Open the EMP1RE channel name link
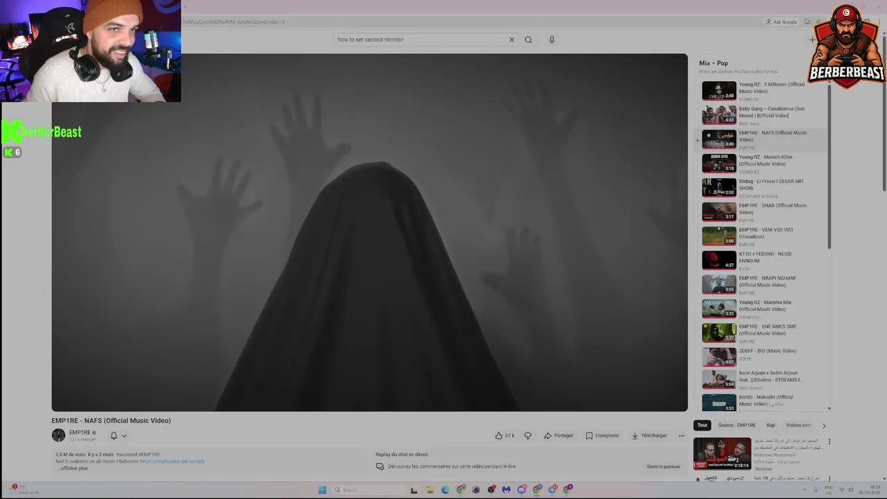The width and height of the screenshot is (887, 499). pyautogui.click(x=80, y=432)
